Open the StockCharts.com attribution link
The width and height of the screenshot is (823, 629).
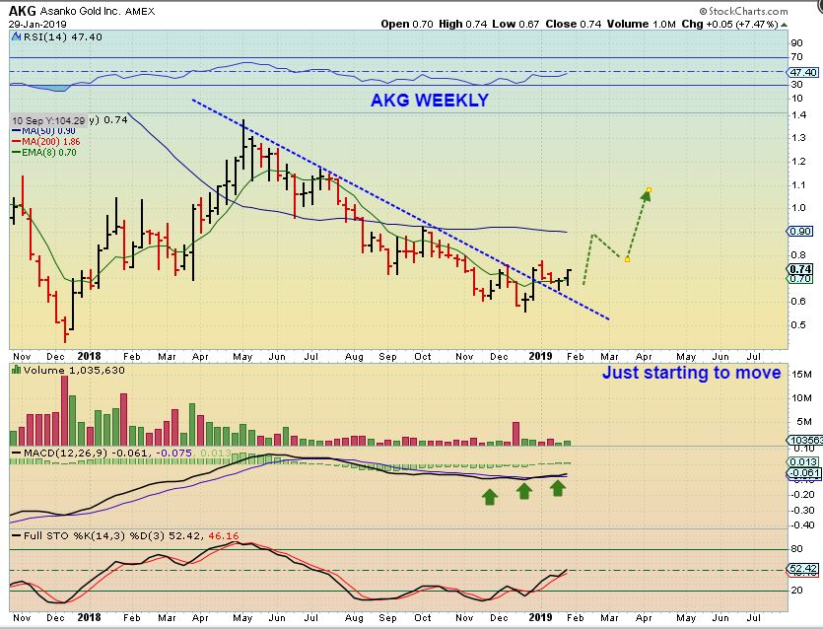(x=744, y=11)
